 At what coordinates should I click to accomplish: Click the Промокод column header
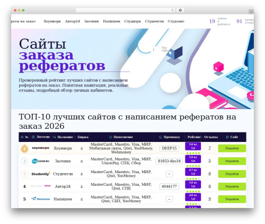tap(169, 137)
